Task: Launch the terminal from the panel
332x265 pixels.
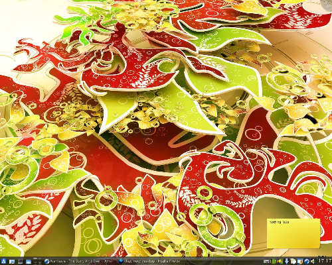Action: pos(20,261)
